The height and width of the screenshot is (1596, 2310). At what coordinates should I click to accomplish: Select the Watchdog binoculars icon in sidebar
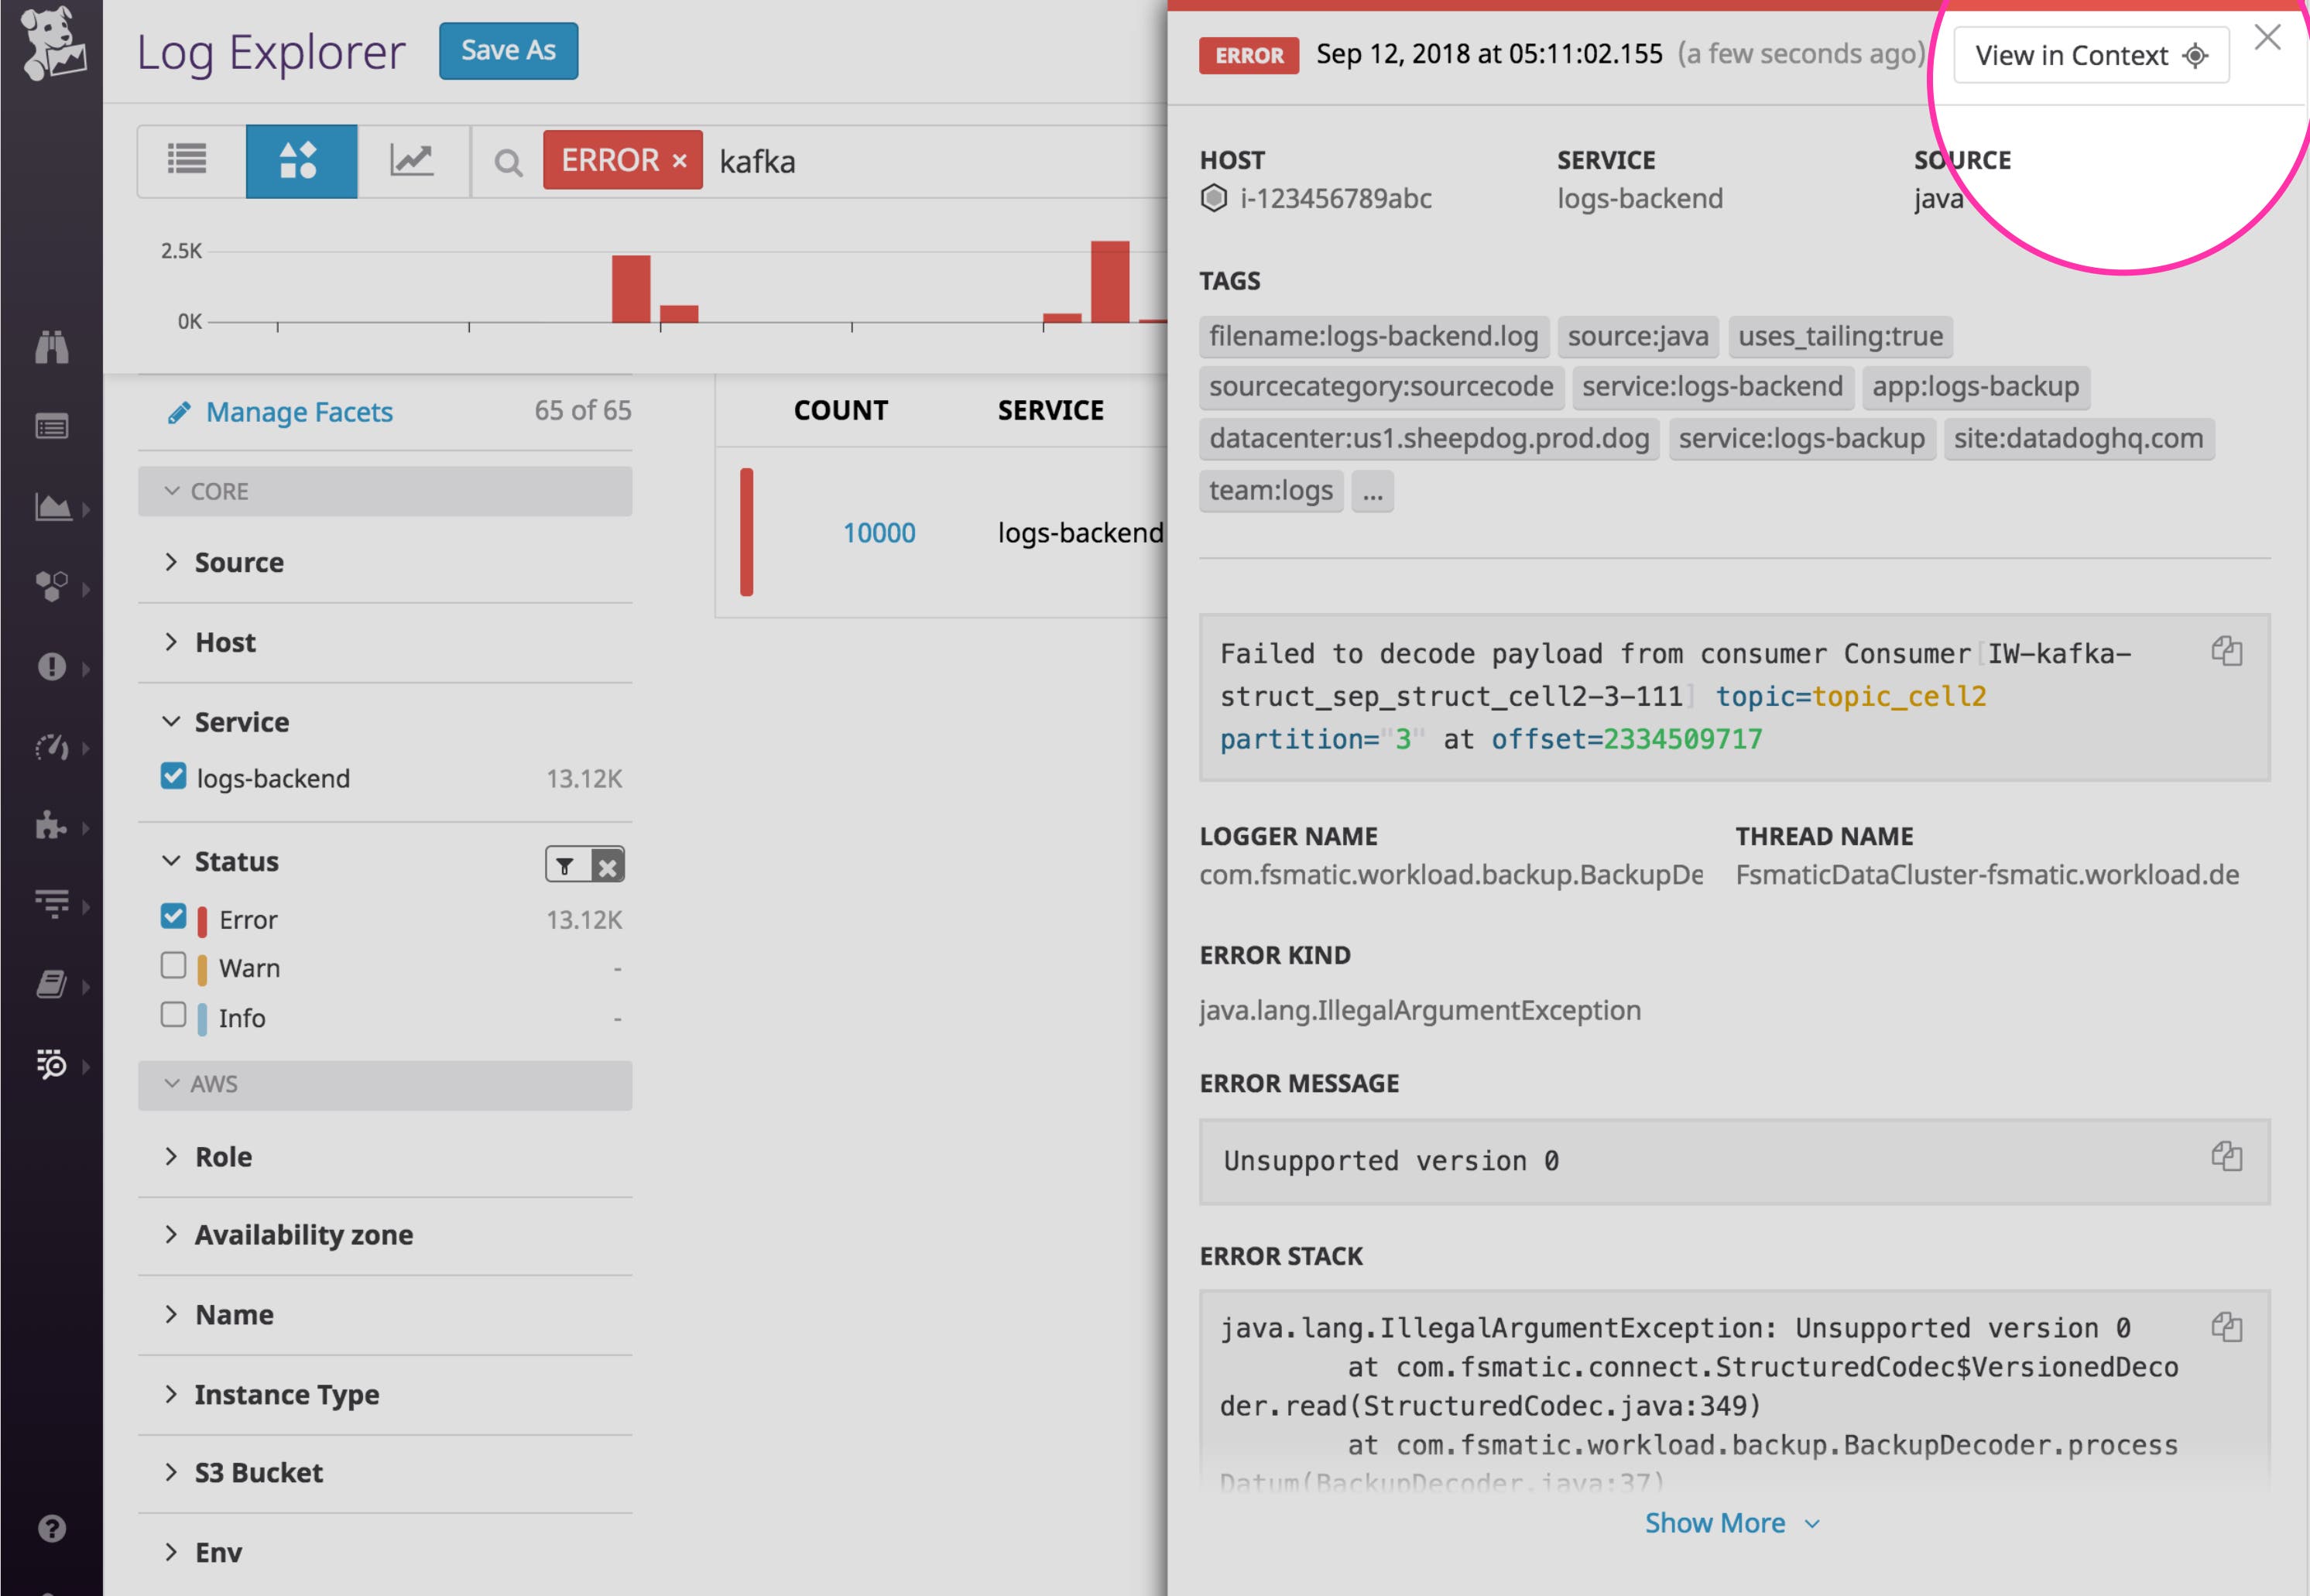point(52,347)
